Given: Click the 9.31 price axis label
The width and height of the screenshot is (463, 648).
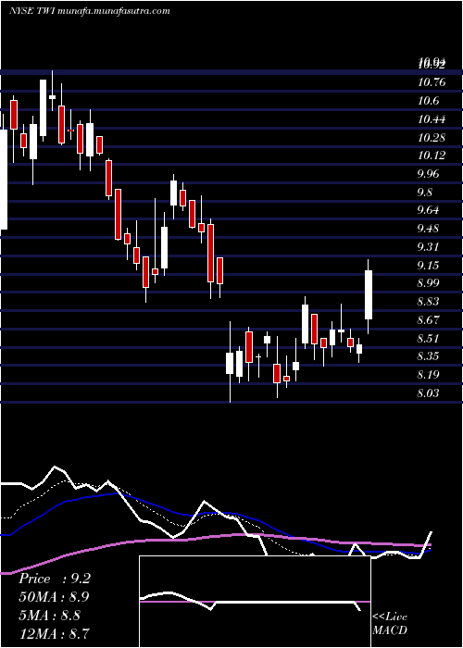Looking at the screenshot, I should 428,247.
